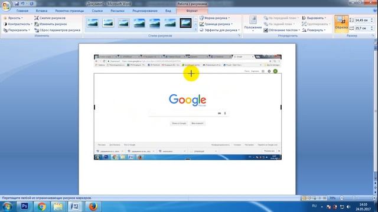Open Google Chrome from the taskbar
The width and height of the screenshot is (378, 212).
pos(41,206)
